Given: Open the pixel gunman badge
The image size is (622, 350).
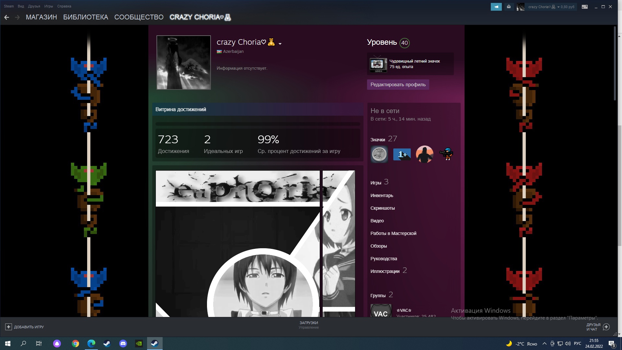Looking at the screenshot, I should click(x=446, y=154).
